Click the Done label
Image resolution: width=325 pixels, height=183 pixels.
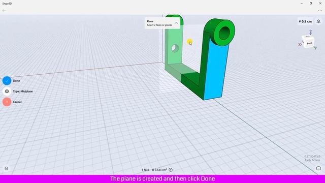coord(16,81)
